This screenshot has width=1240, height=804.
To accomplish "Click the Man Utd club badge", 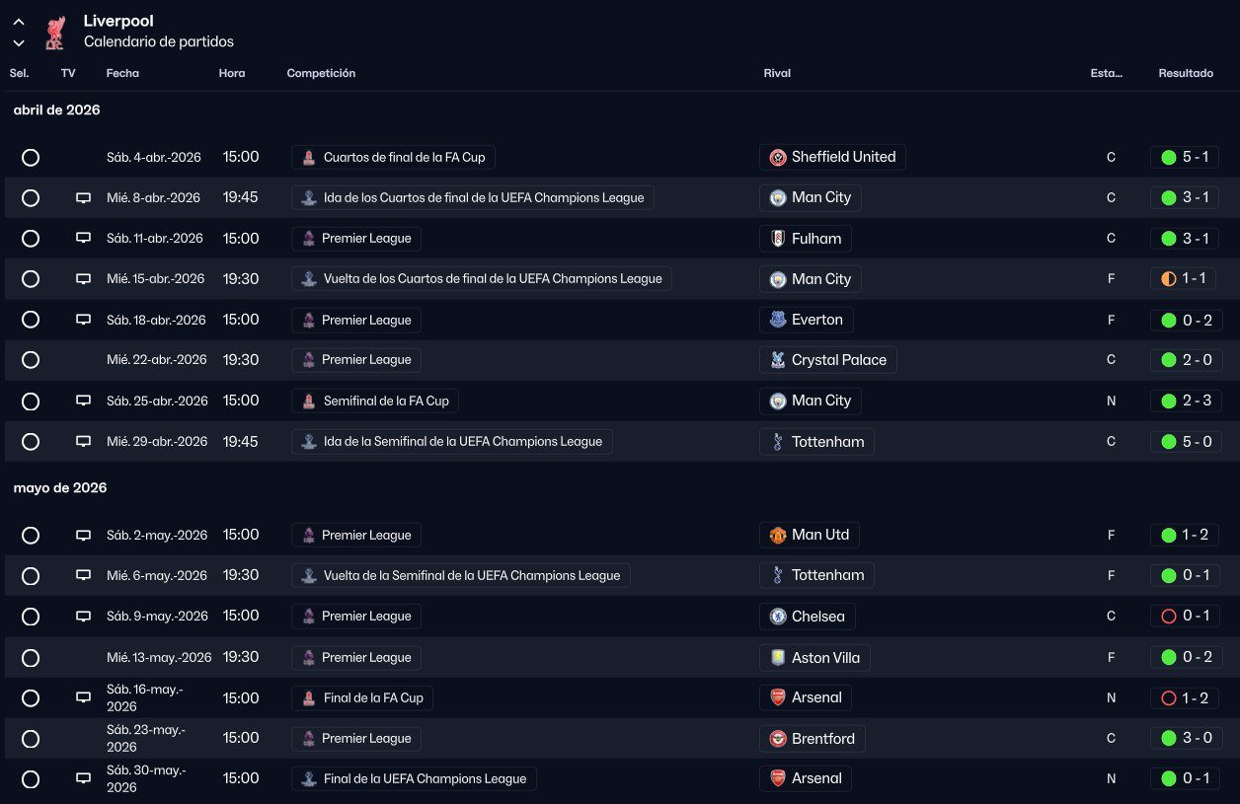I will (778, 535).
